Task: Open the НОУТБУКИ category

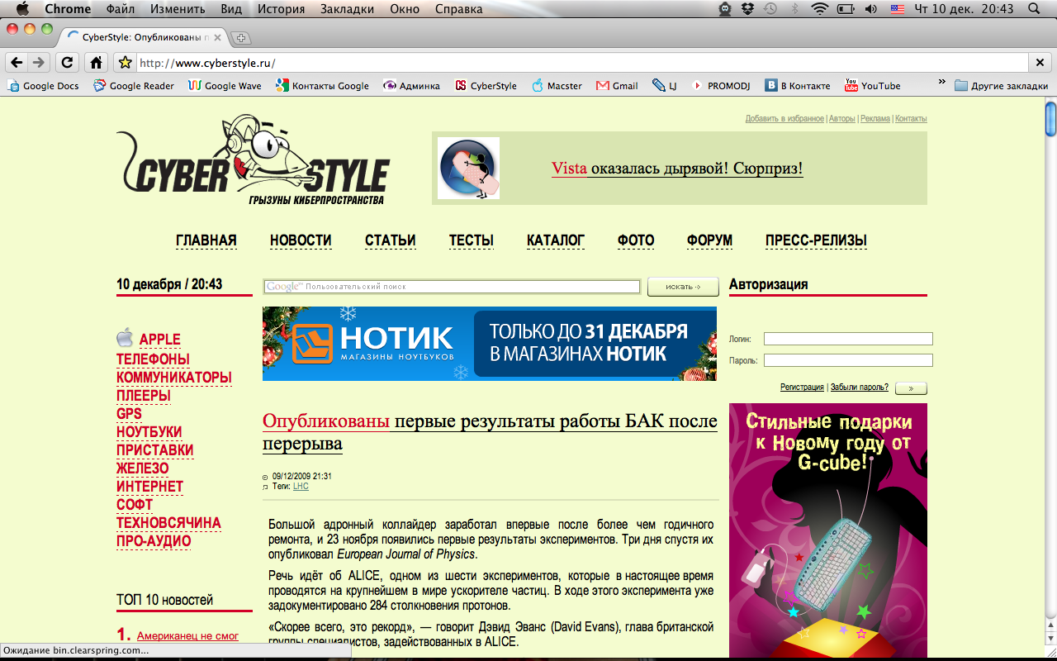Action: click(x=149, y=432)
